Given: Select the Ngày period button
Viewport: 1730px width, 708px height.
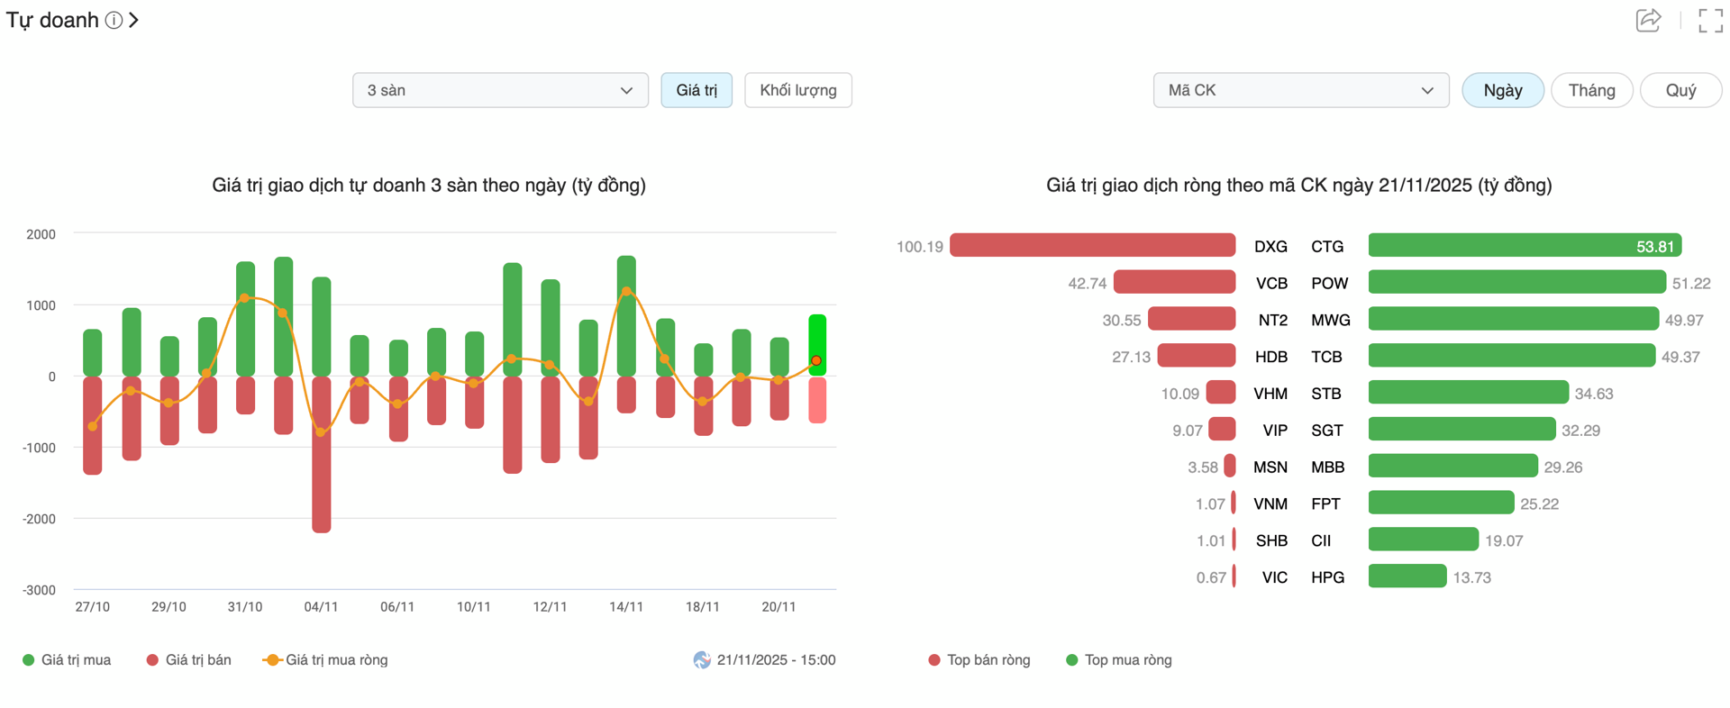Looking at the screenshot, I should 1502,90.
